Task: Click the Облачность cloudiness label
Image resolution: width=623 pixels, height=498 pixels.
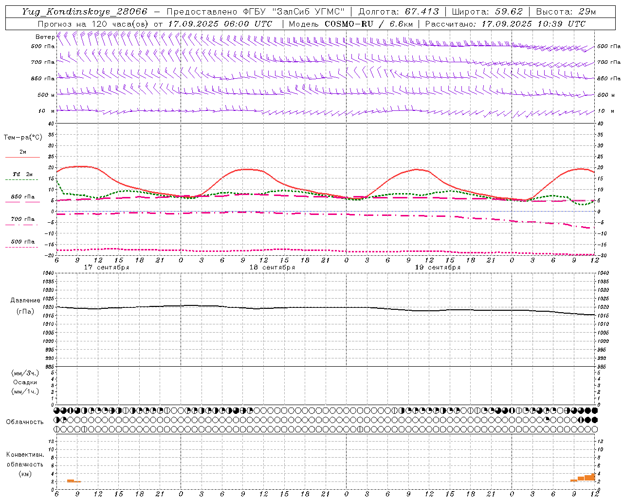Action: [25, 422]
